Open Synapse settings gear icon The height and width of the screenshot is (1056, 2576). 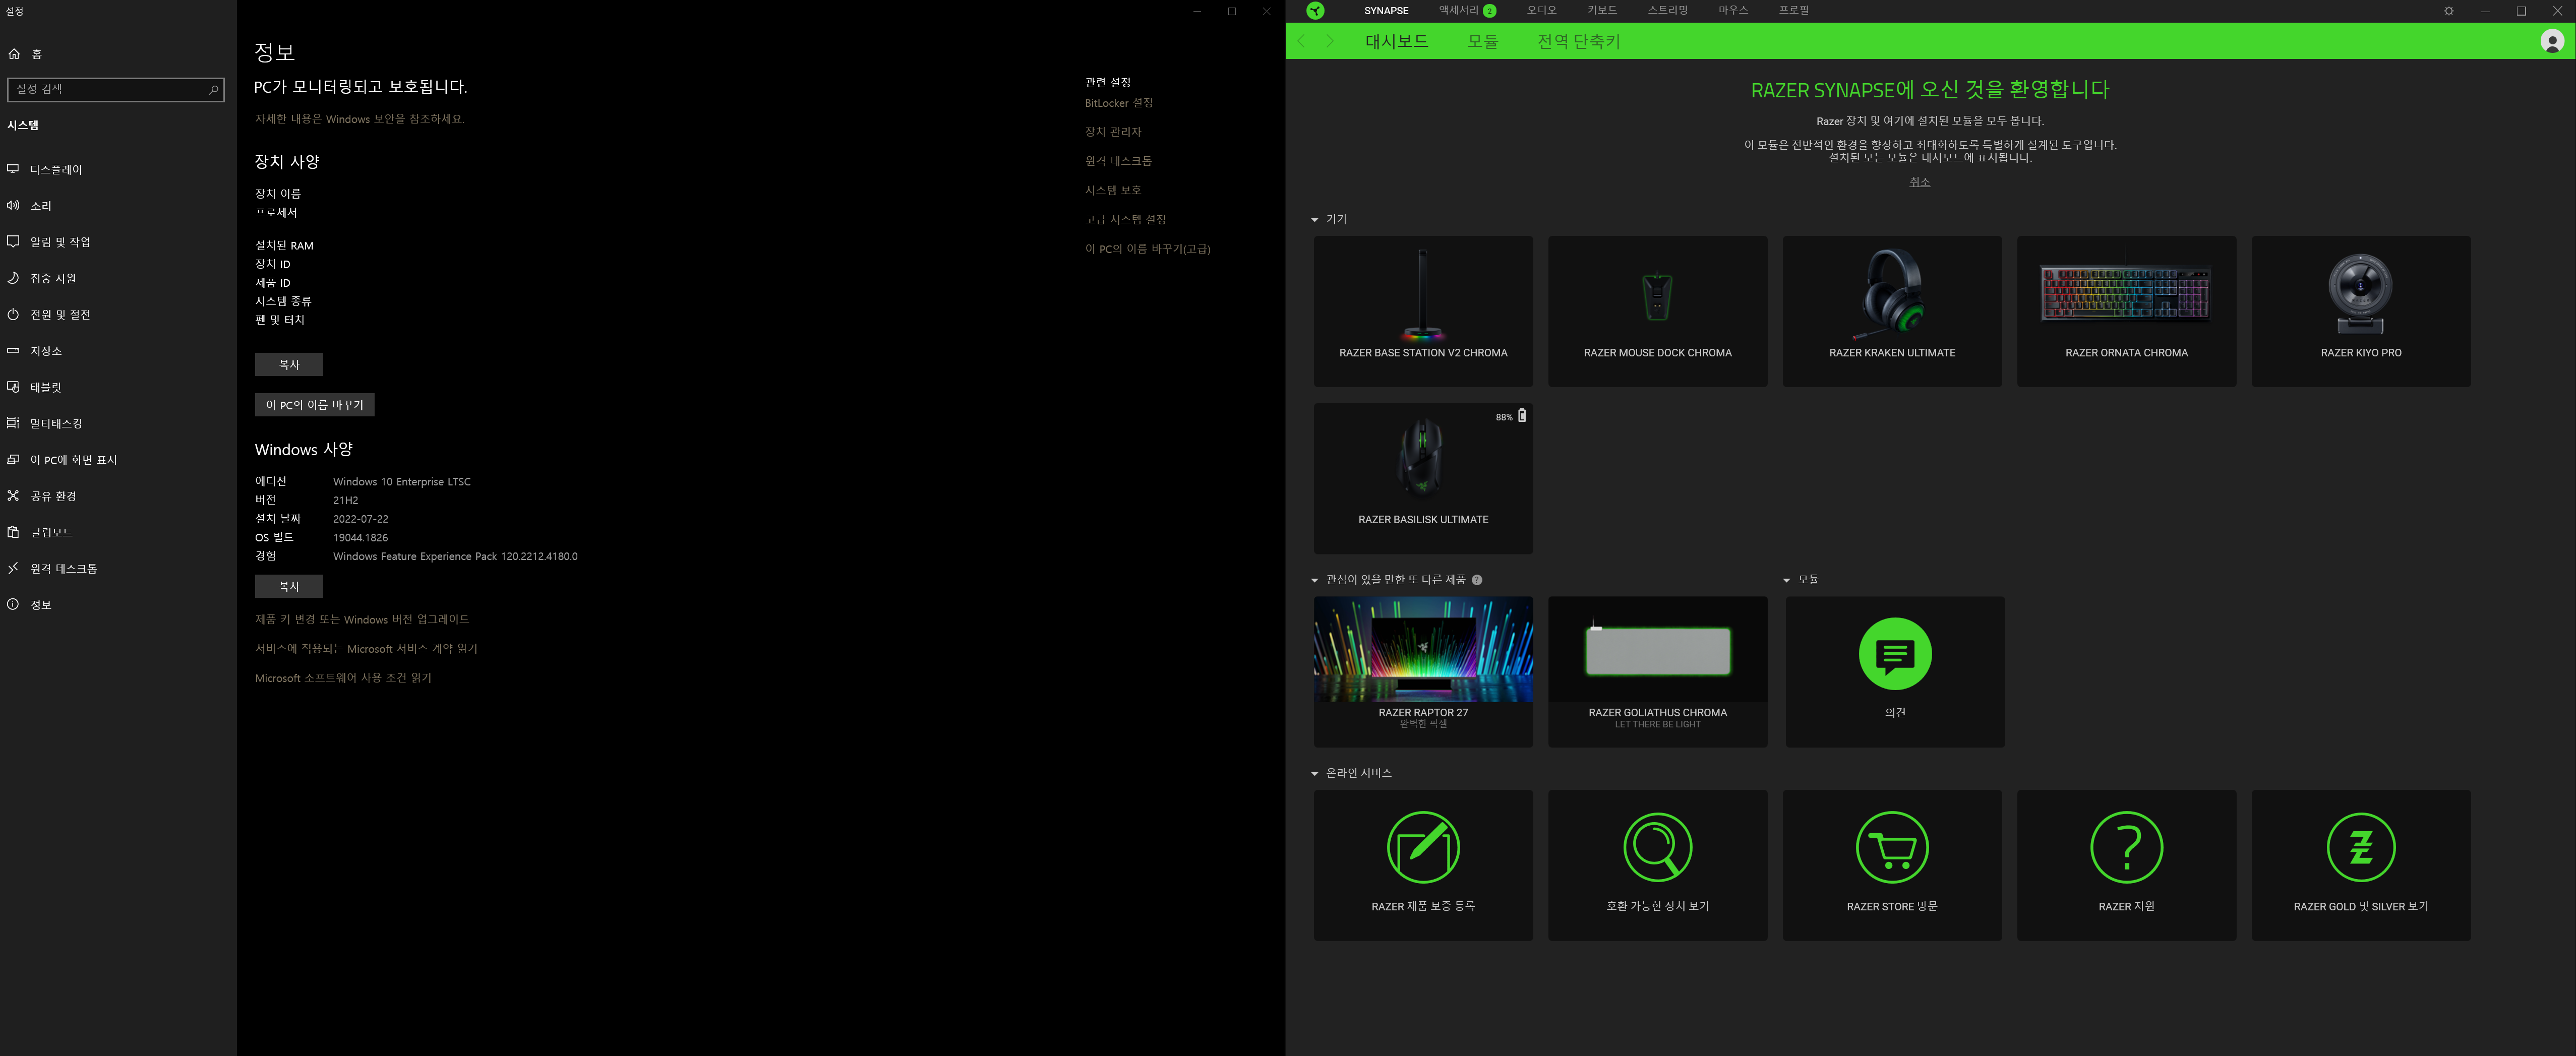[2449, 11]
